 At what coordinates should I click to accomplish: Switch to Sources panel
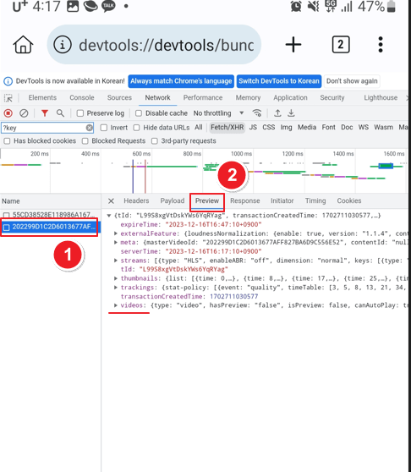[119, 98]
